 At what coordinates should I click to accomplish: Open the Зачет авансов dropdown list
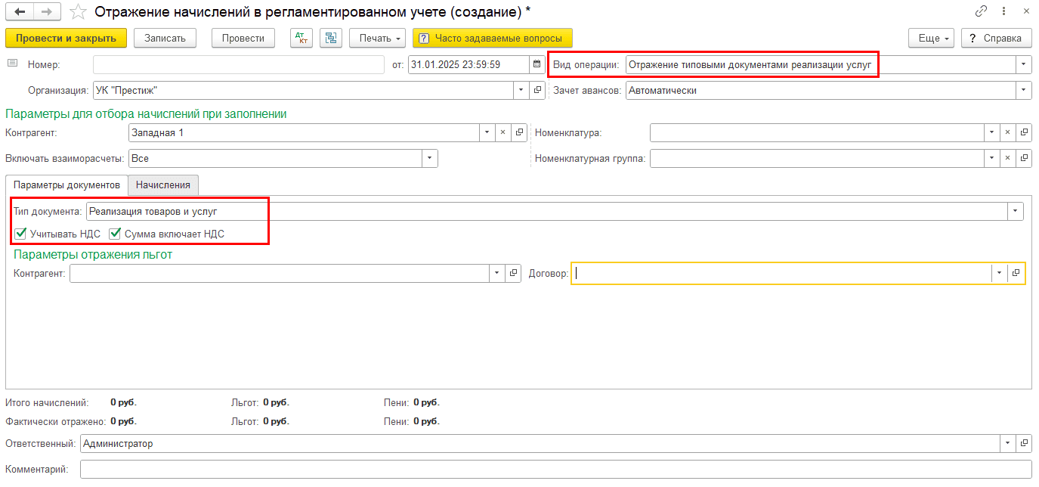1024,91
